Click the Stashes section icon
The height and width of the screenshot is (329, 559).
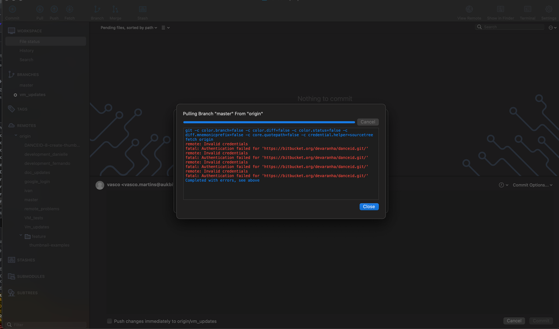coord(11,260)
